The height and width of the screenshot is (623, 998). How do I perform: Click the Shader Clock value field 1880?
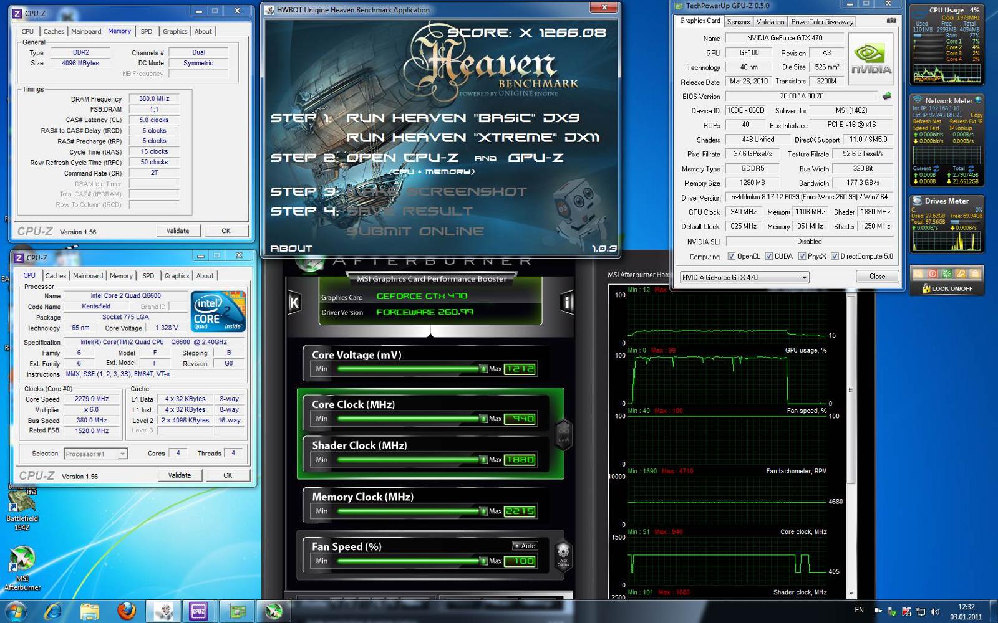[520, 460]
